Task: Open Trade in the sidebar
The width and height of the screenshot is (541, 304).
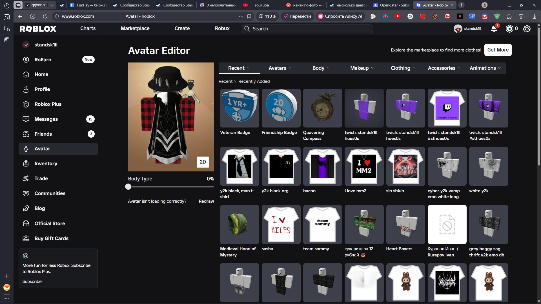Action: (58, 178)
